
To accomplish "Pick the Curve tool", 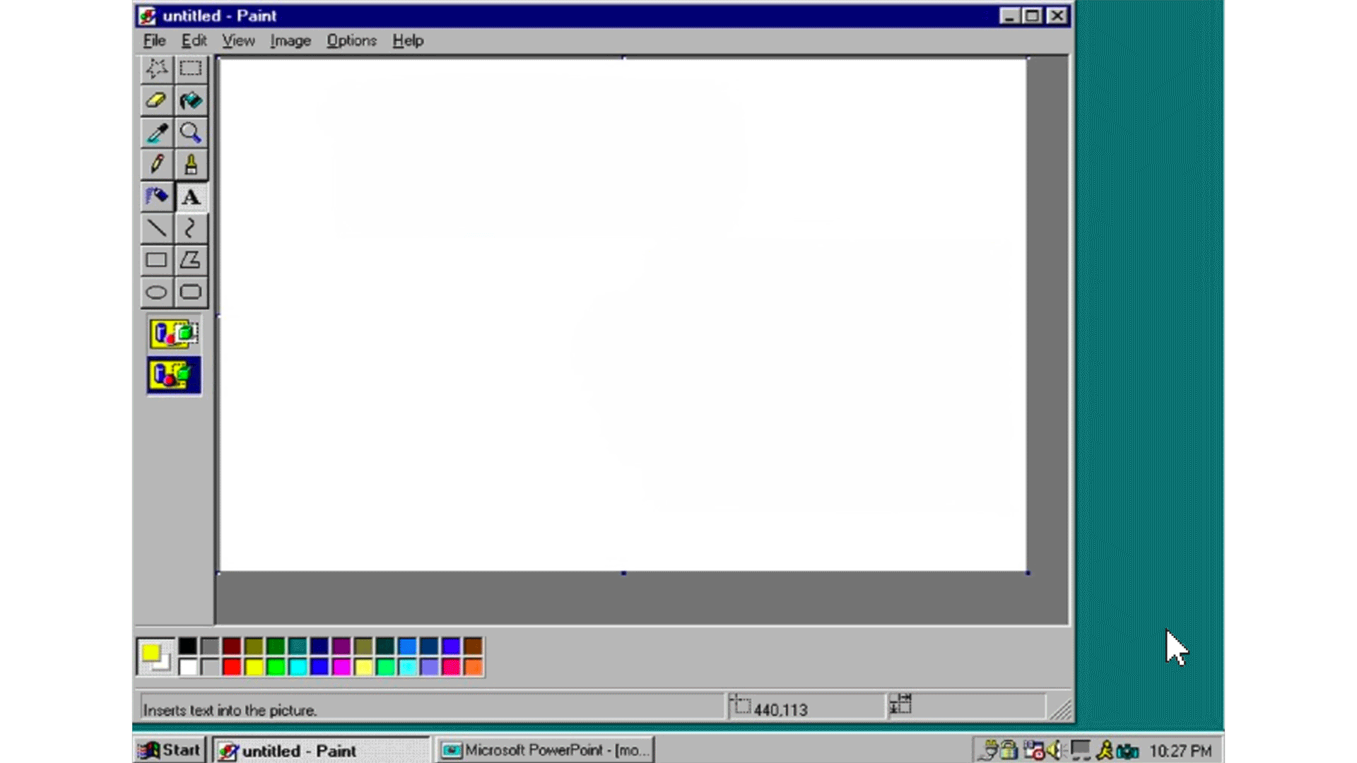I will click(190, 228).
